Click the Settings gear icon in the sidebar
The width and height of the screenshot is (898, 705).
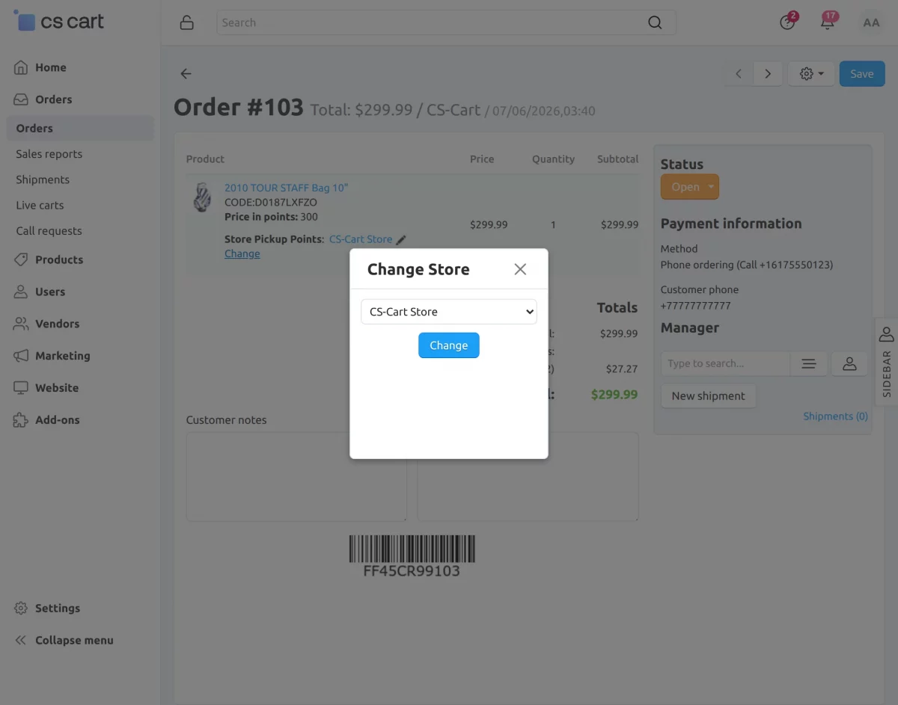coord(21,609)
